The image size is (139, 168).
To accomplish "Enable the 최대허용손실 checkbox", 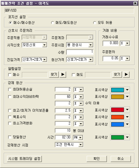I will [10, 89].
